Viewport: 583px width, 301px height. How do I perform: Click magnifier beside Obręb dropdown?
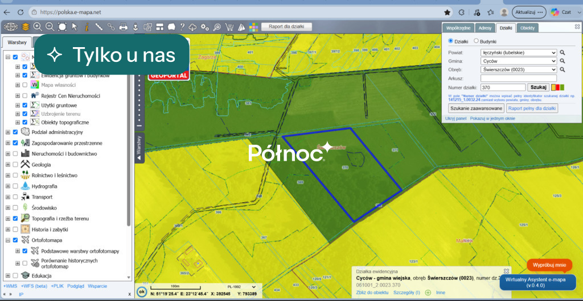(x=563, y=69)
